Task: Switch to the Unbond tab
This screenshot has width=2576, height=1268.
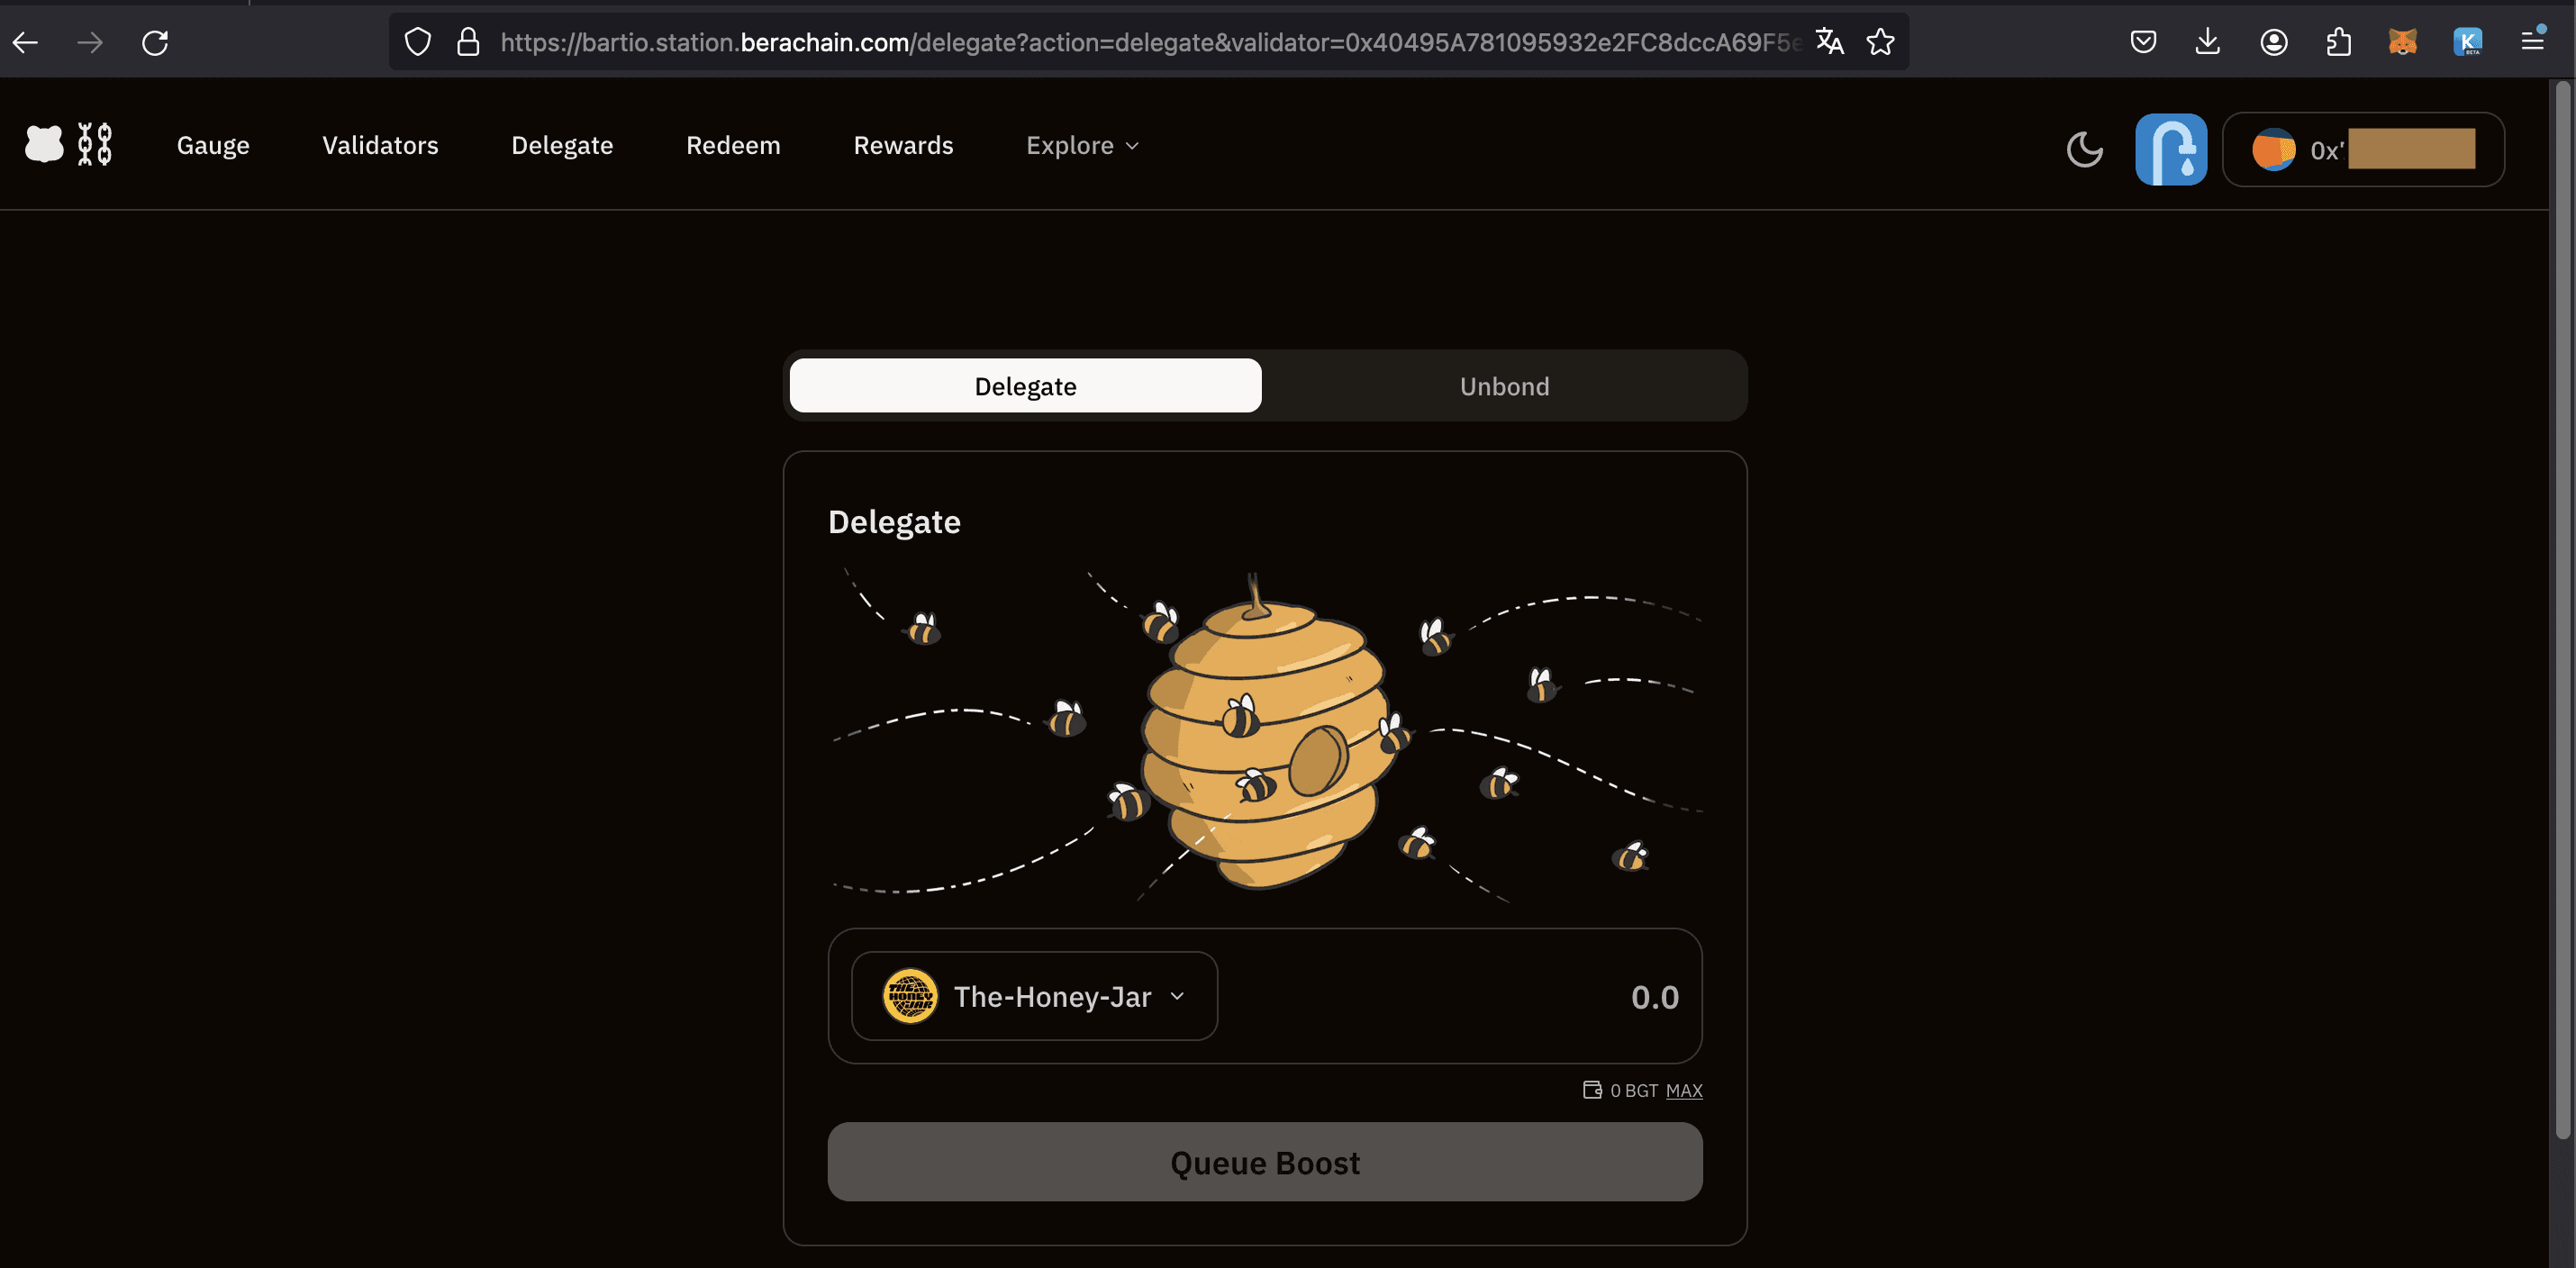Action: 1504,386
